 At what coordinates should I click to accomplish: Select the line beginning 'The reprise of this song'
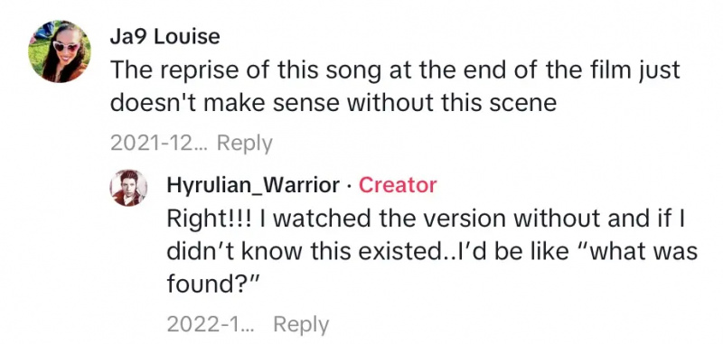pyautogui.click(x=395, y=70)
